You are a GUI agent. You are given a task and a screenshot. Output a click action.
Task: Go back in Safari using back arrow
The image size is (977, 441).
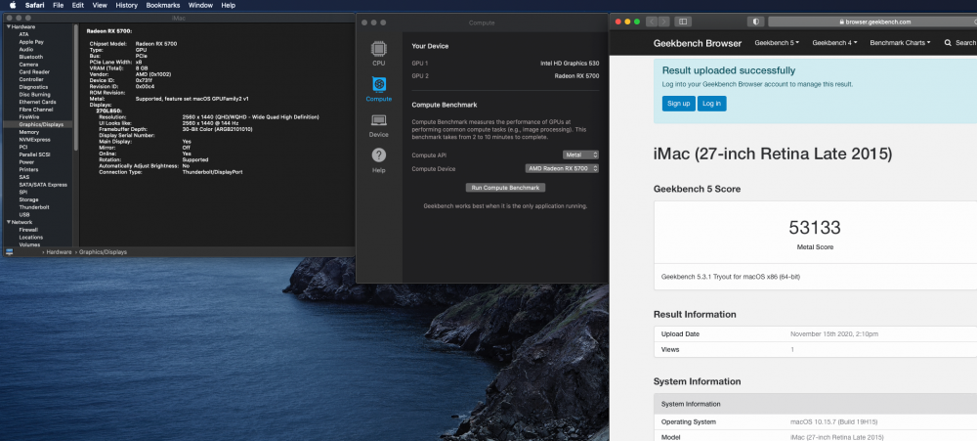(652, 22)
